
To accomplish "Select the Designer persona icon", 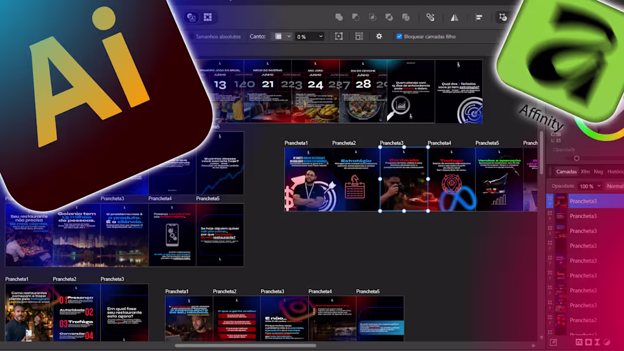I will 191,17.
